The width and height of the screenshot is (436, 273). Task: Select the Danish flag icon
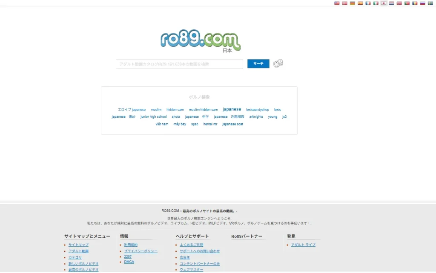click(344, 3)
